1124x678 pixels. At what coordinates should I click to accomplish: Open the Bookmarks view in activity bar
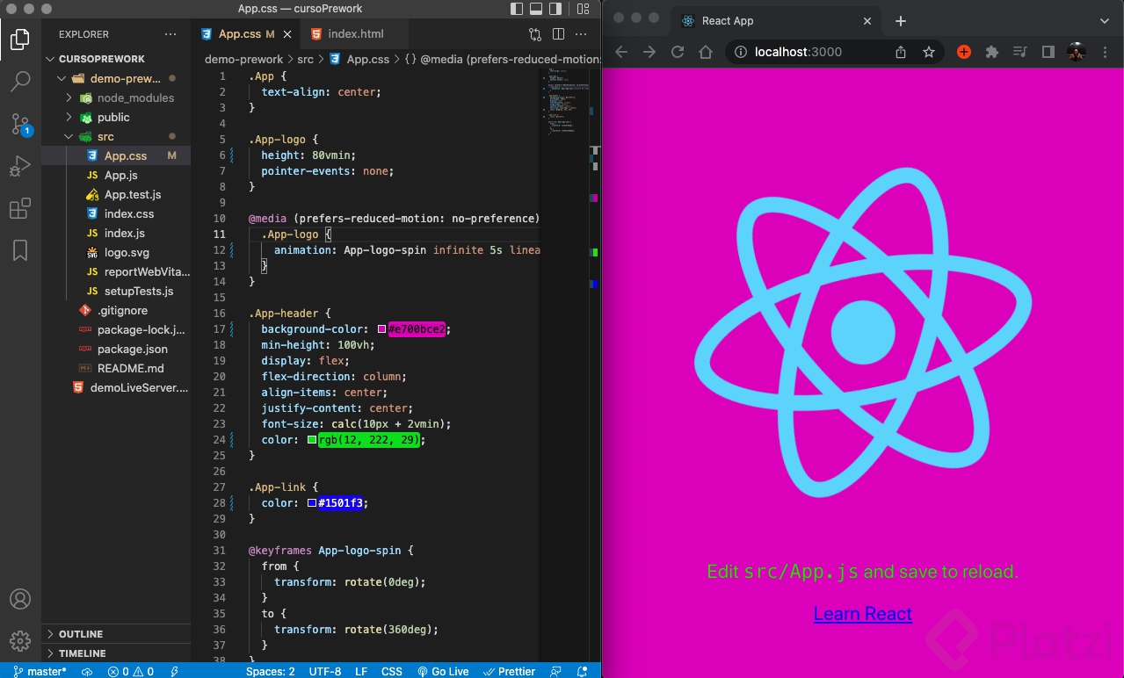point(20,250)
